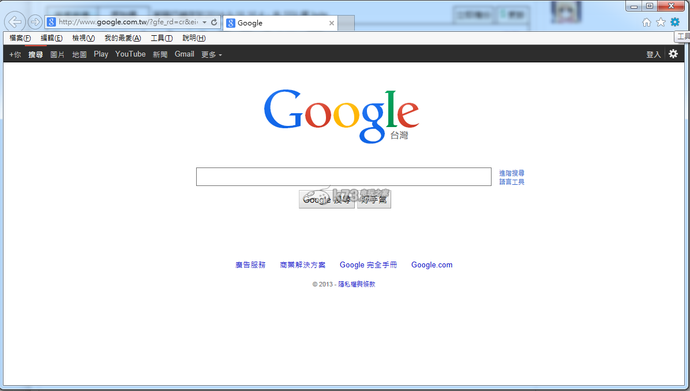Click the browser Forward arrow button

(x=35, y=22)
